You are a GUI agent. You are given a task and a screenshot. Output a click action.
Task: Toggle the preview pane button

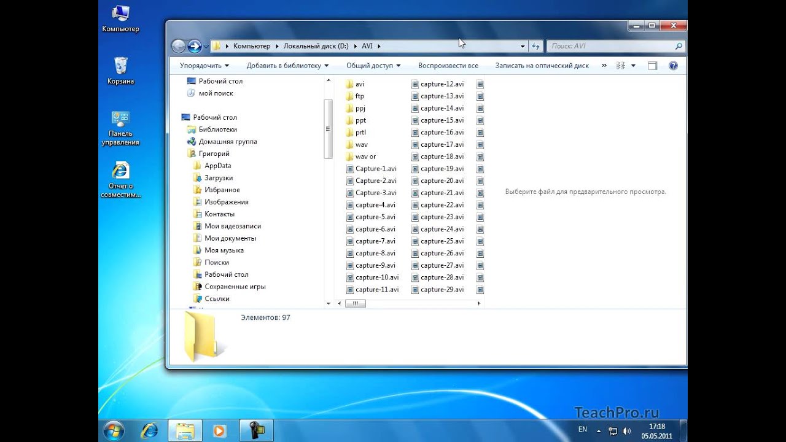(652, 66)
